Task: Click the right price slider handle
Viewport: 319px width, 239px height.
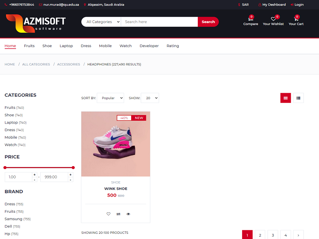Action: coord(73,168)
